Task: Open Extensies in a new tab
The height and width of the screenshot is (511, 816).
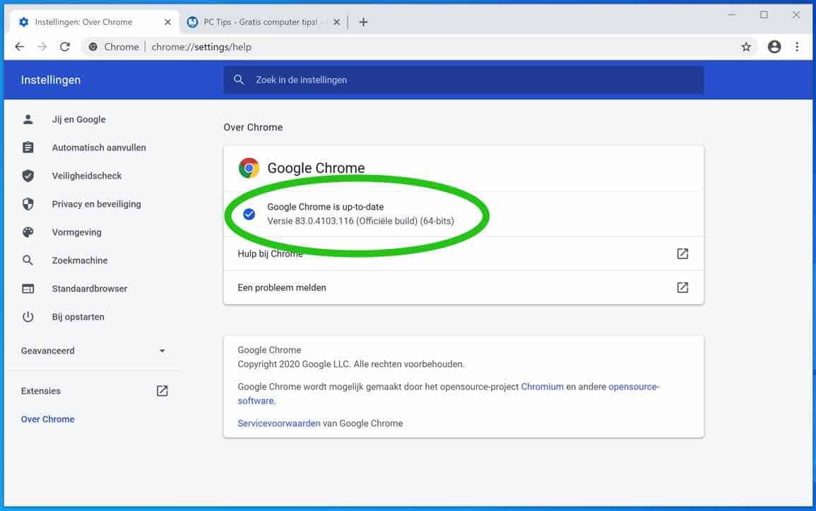Action: tap(162, 391)
